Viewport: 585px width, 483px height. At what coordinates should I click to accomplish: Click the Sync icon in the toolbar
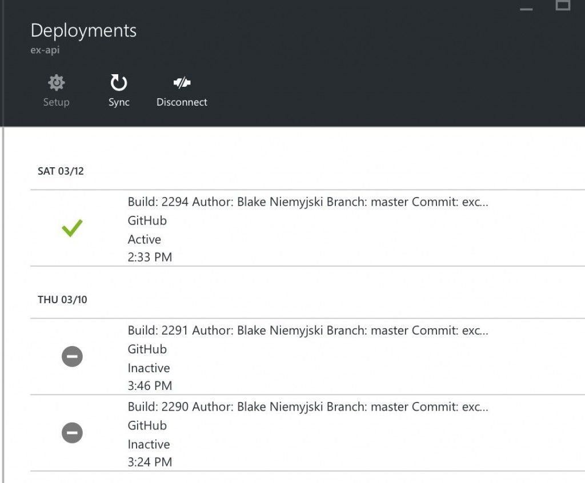coord(118,83)
